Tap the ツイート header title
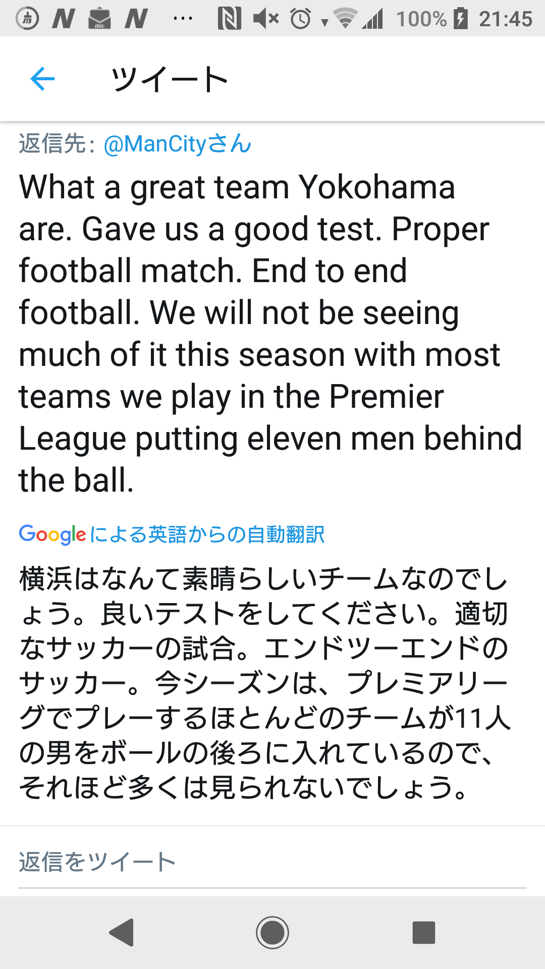The width and height of the screenshot is (545, 969). [x=170, y=79]
